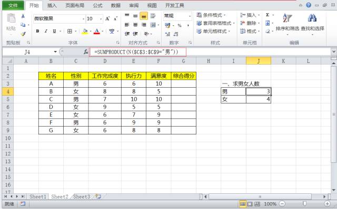This screenshot has width=337, height=209.
Task: Open 条件格式 conditional formatting menu
Action: click(x=211, y=15)
